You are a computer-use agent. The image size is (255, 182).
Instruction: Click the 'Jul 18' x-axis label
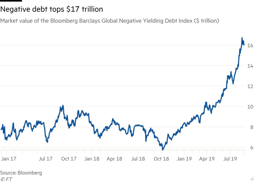pyautogui.click(x=138, y=159)
